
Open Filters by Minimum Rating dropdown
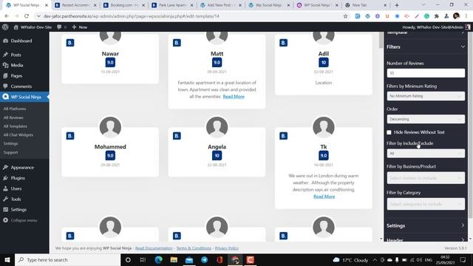coord(426,96)
